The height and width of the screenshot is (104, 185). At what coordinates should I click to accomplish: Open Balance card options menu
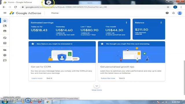click(x=161, y=23)
